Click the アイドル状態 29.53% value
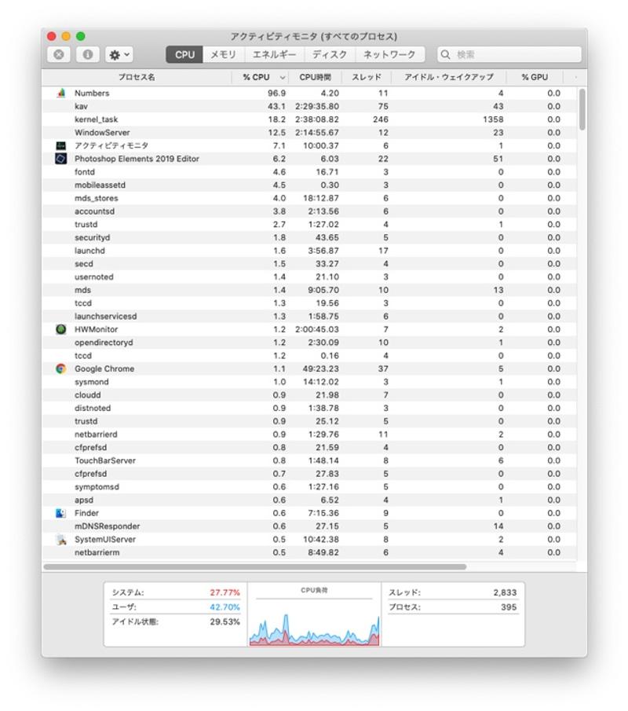 pos(225,621)
